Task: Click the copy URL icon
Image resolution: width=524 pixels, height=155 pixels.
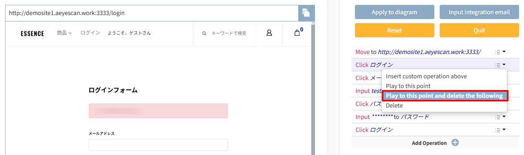Action: pyautogui.click(x=306, y=13)
